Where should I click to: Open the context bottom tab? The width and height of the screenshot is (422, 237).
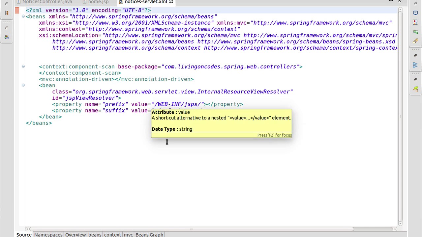pos(112,234)
